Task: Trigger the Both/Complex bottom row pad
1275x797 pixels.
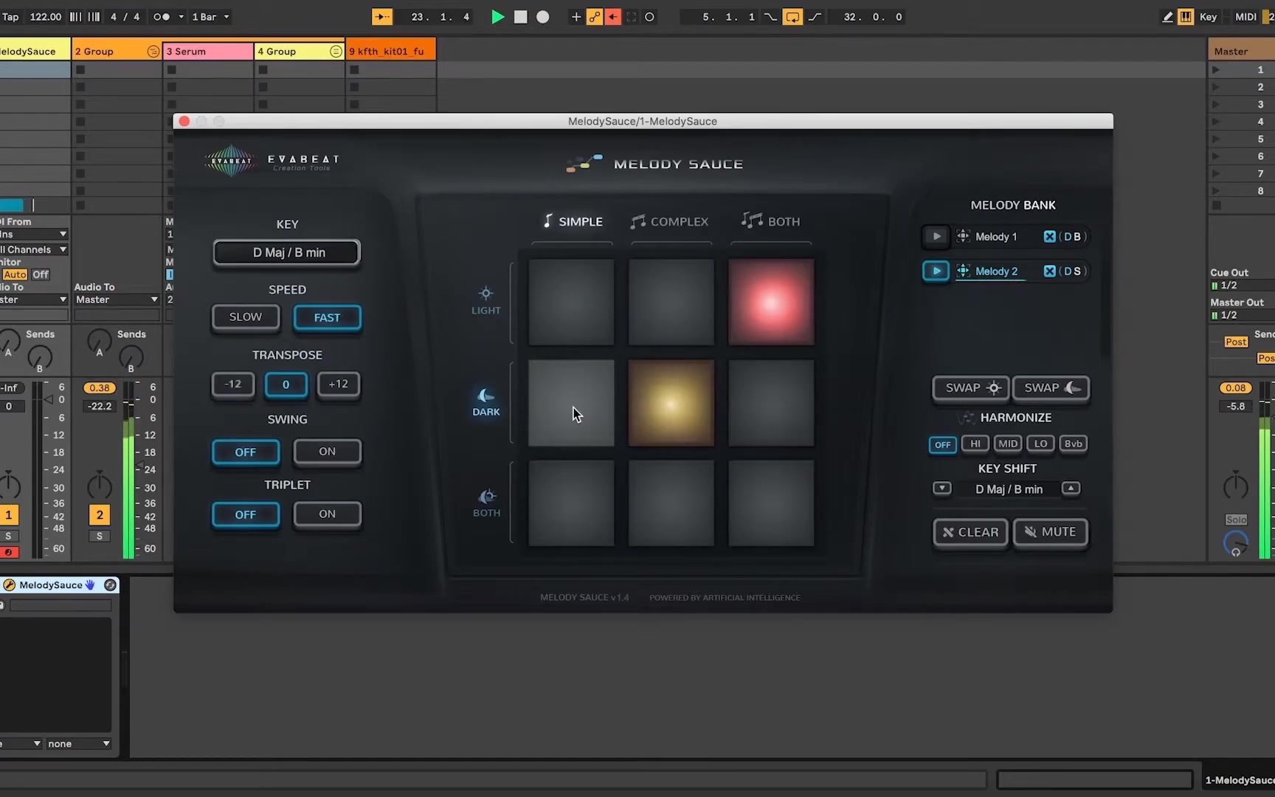Action: coord(671,503)
